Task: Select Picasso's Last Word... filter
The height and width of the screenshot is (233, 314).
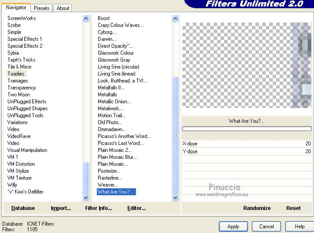Action: click(x=120, y=143)
